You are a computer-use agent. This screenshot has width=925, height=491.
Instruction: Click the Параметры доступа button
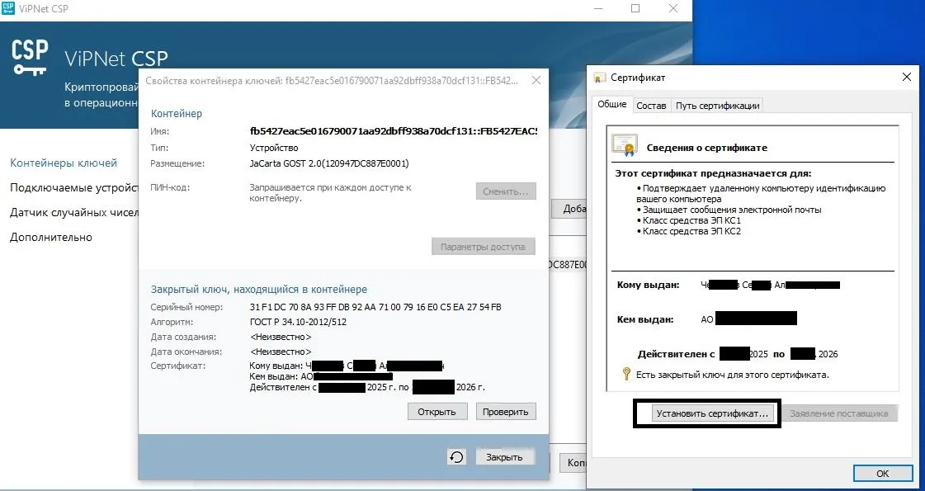[484, 247]
